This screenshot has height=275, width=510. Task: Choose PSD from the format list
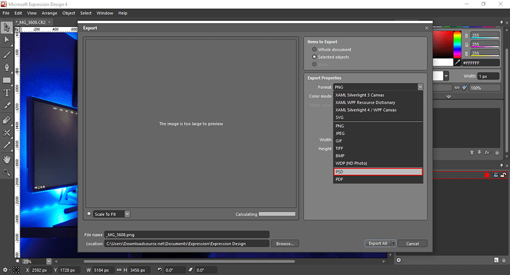click(x=378, y=172)
